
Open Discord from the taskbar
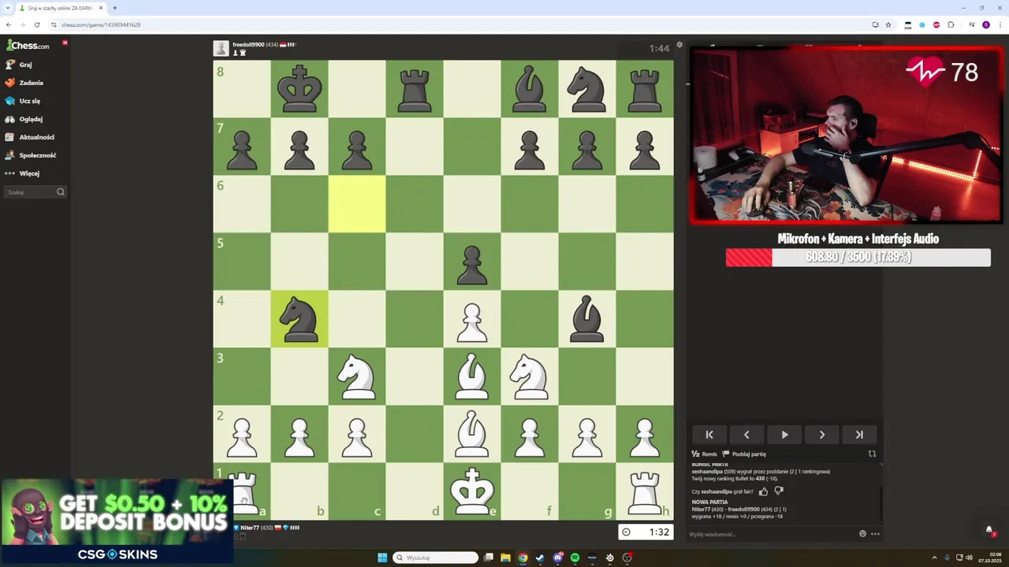[557, 558]
